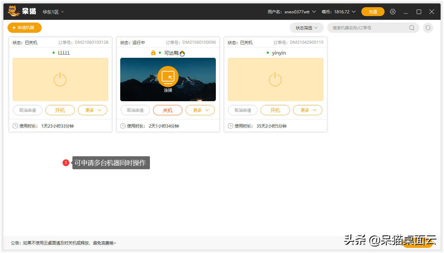This screenshot has width=444, height=253.
Task: Close the 呆猫 window
Action: (x=432, y=12)
